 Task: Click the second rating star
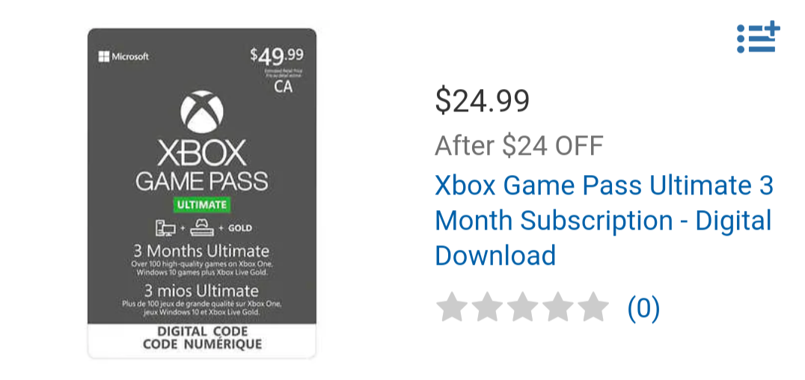click(x=487, y=307)
